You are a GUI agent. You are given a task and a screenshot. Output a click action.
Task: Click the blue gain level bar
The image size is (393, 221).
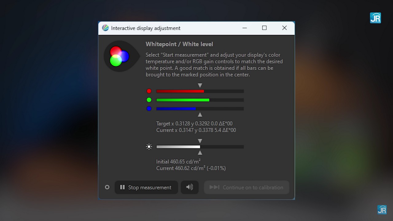point(200,109)
